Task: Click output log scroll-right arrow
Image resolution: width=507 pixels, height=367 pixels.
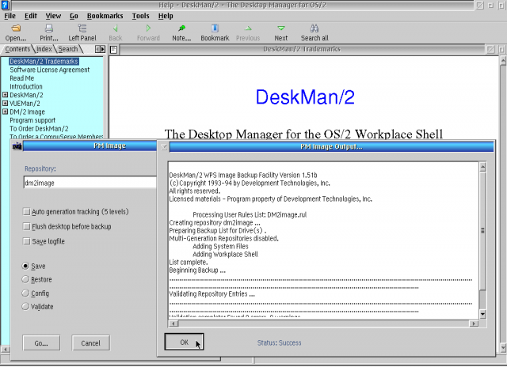Action: coord(474,323)
